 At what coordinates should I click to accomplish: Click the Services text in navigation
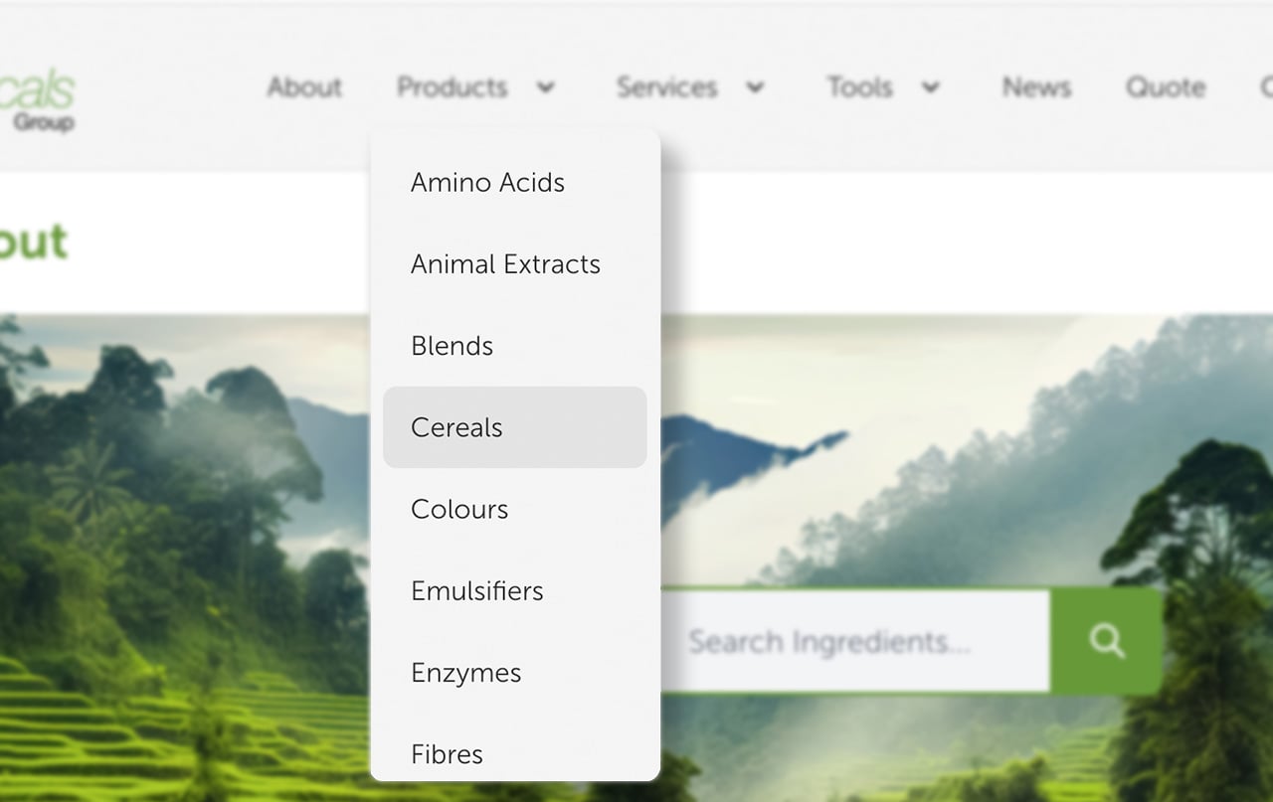[666, 87]
